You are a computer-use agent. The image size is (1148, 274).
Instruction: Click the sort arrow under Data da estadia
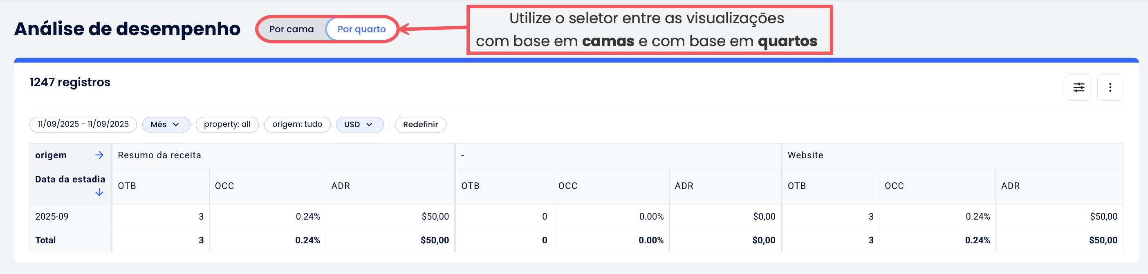pyautogui.click(x=99, y=193)
